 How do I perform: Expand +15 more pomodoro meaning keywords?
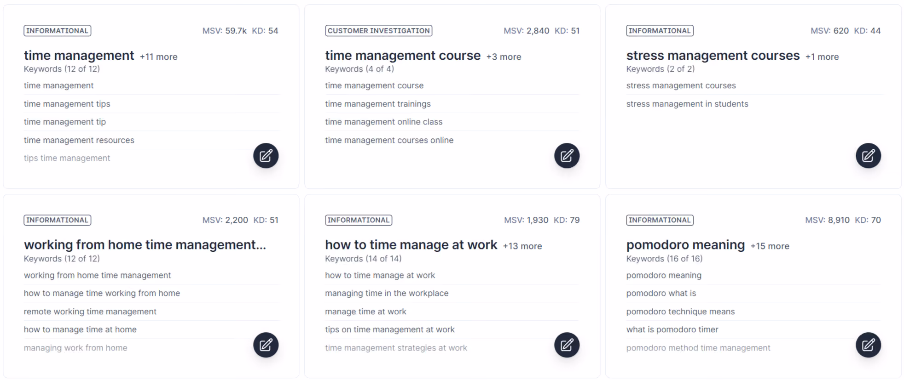click(x=770, y=246)
